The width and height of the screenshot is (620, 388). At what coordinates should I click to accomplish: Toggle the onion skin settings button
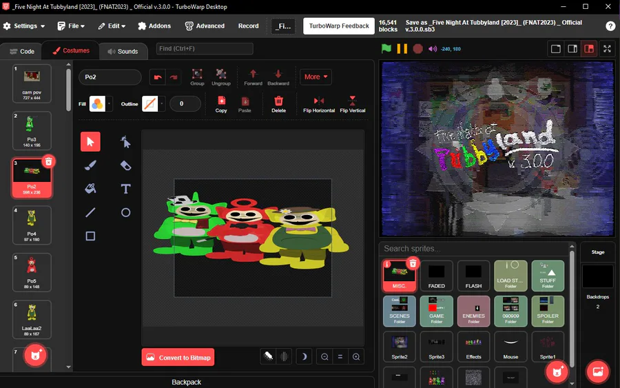tap(284, 357)
